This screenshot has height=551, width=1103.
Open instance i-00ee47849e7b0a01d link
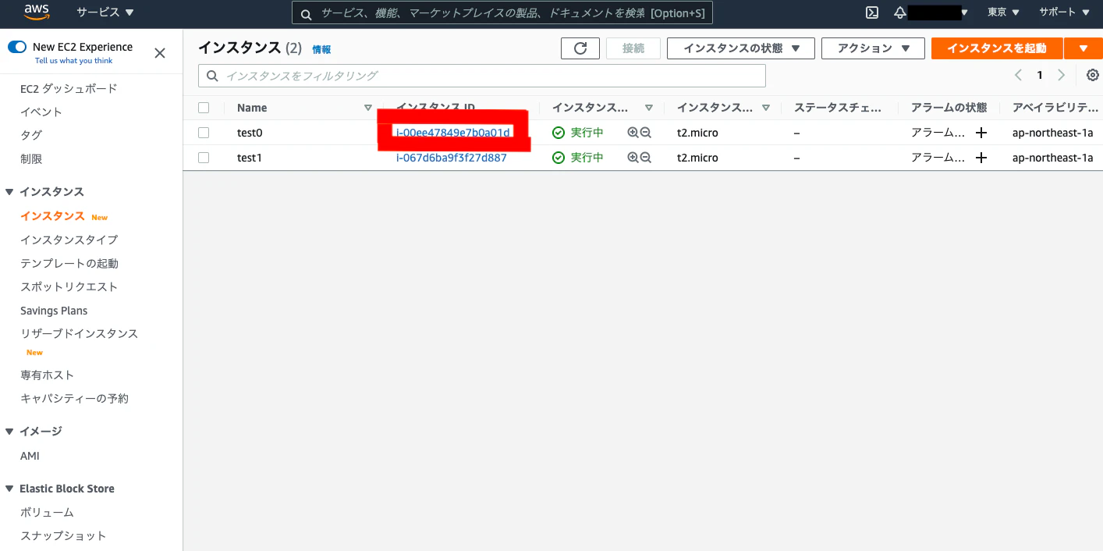pos(453,133)
